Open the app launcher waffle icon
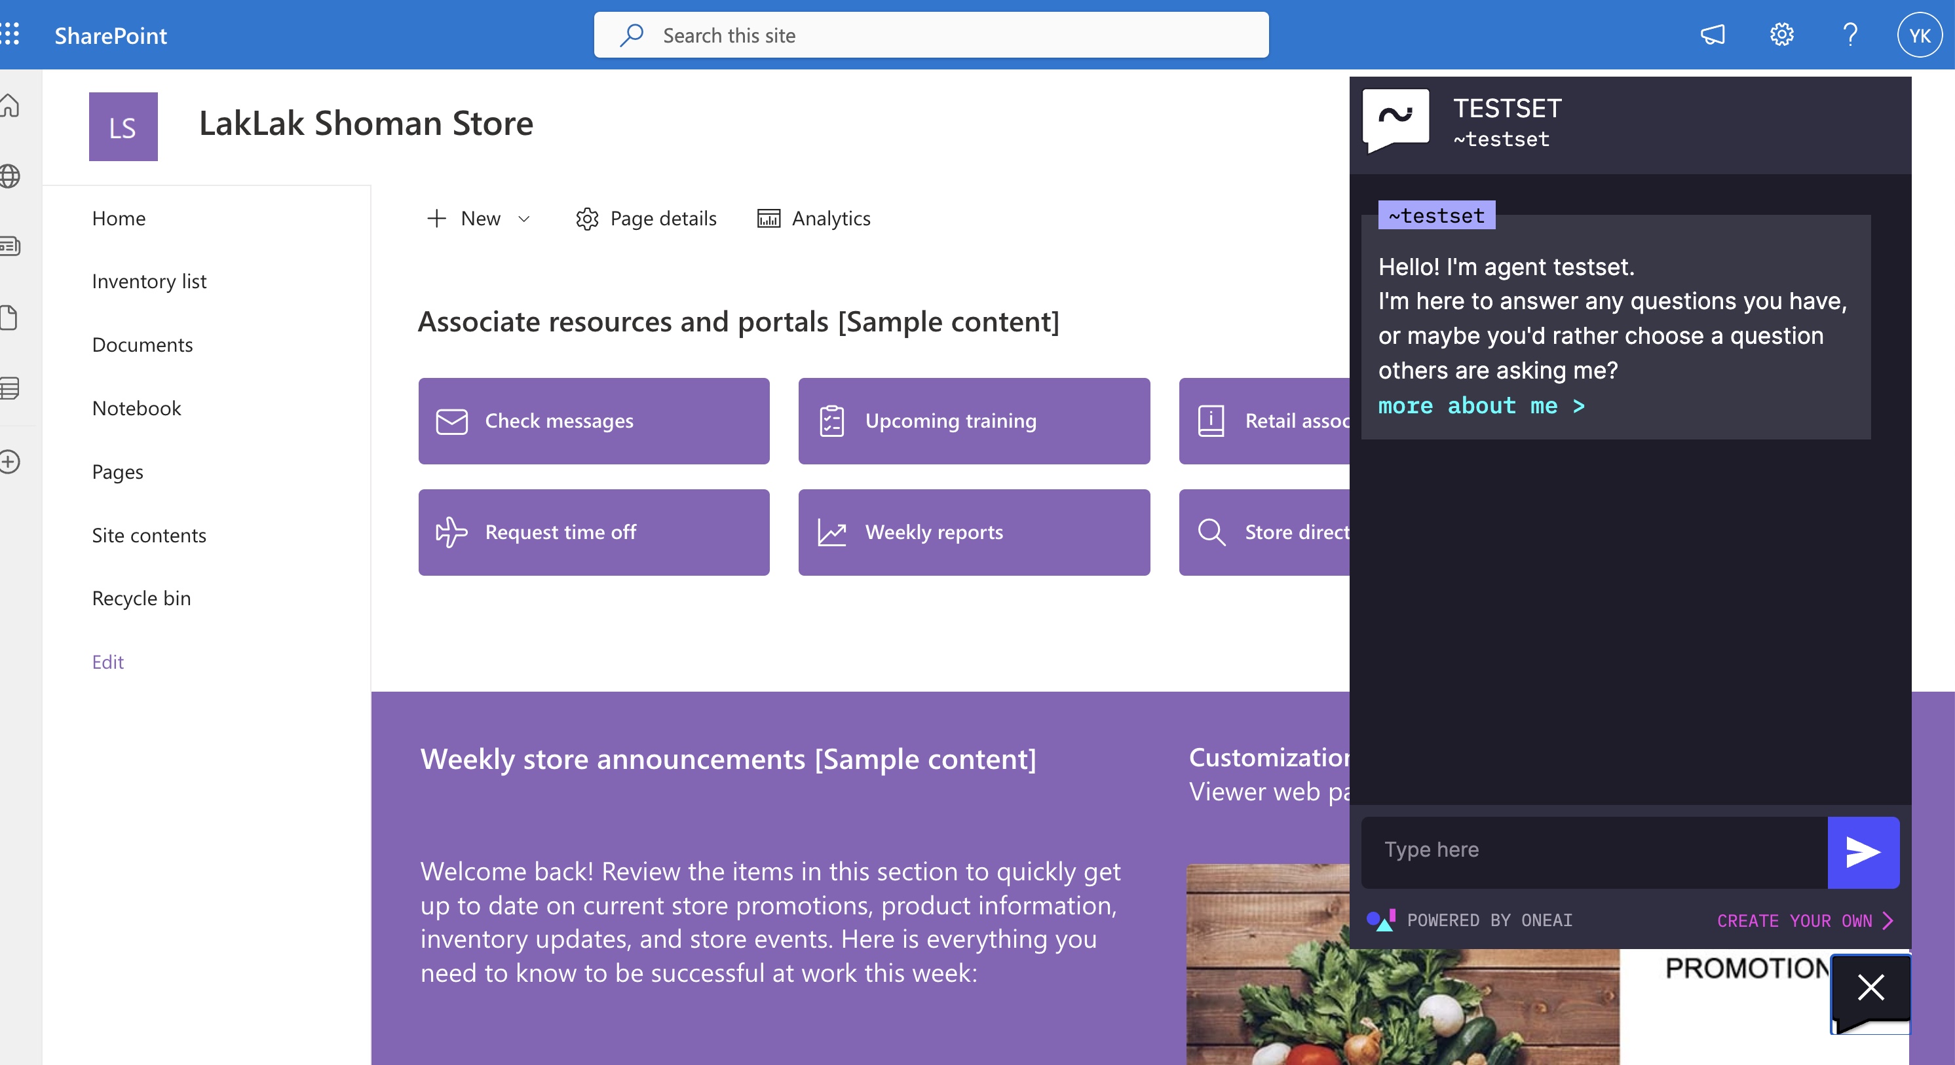Screen dimensions: 1955x1065 (x=10, y=34)
